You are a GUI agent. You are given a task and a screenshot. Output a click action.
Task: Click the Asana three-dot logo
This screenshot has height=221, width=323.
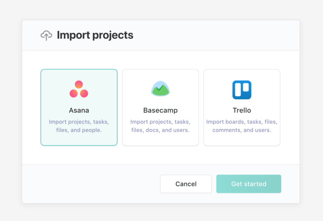pyautogui.click(x=79, y=89)
